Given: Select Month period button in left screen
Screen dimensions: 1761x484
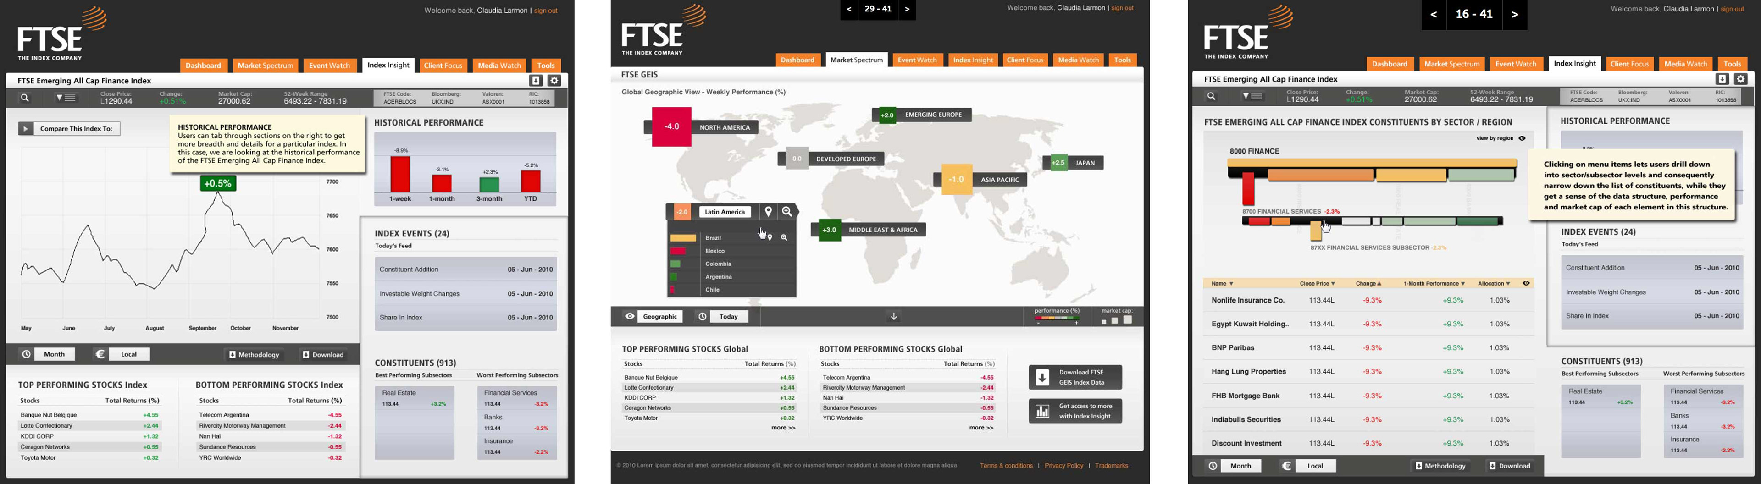Looking at the screenshot, I should pyautogui.click(x=55, y=354).
